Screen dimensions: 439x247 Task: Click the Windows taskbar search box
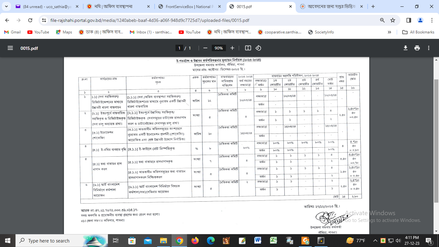point(48,241)
